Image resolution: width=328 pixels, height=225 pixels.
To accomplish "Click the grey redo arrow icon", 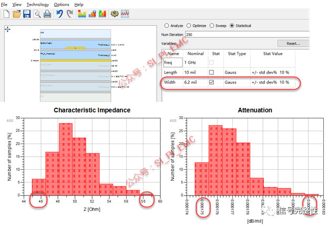I will pos(70,14).
